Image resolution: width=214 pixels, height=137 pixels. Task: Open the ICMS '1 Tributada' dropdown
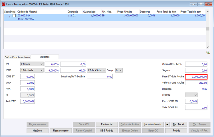pos(32,70)
